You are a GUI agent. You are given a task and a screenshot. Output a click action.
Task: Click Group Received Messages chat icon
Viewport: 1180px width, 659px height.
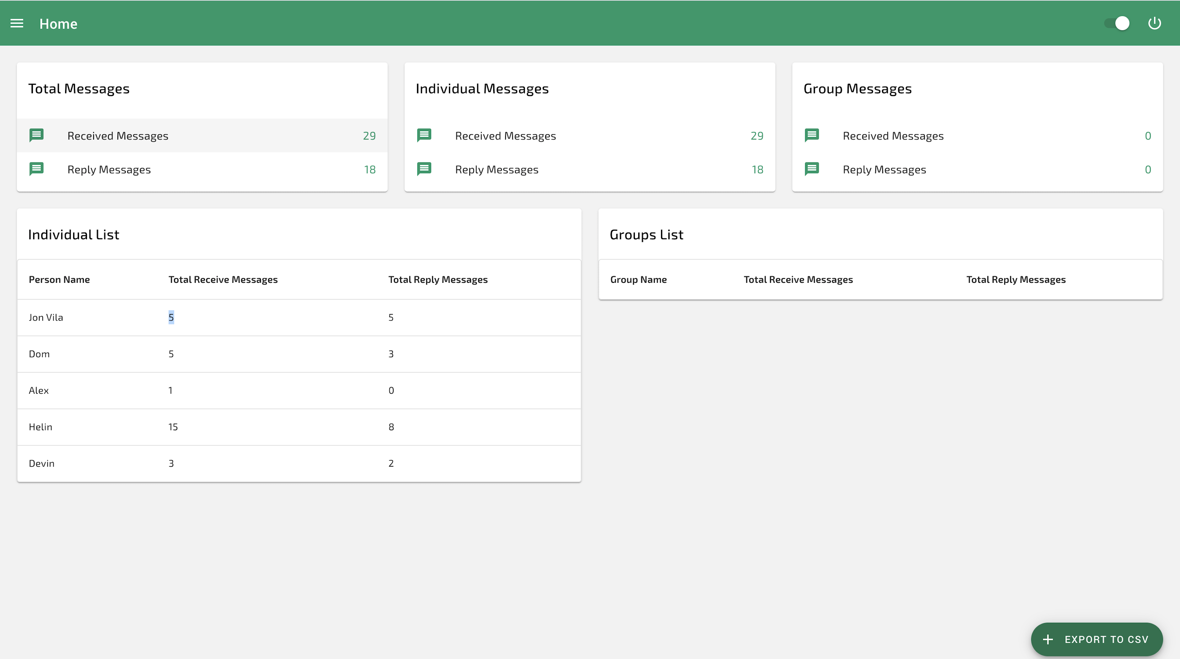pos(812,135)
